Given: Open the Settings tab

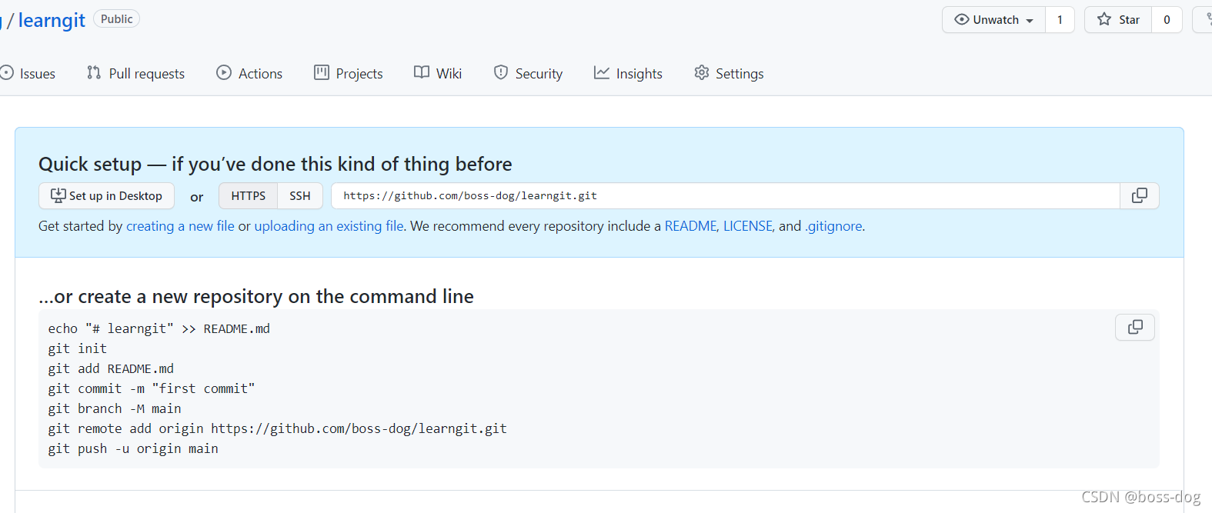Looking at the screenshot, I should [x=729, y=74].
